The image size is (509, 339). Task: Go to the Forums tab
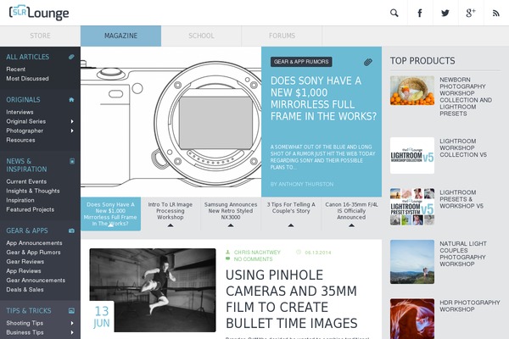tap(282, 36)
